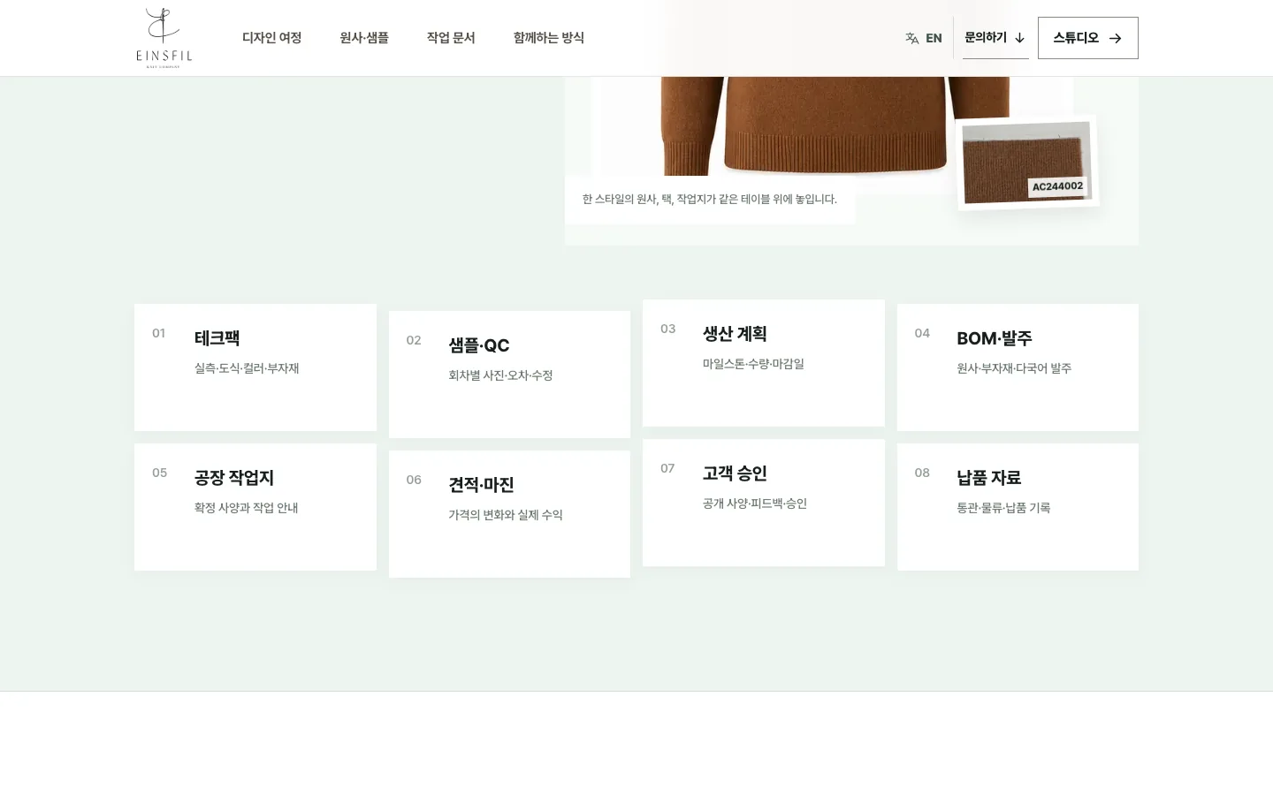Image resolution: width=1273 pixels, height=795 pixels.
Task: Click the text '원사·부자재·다국어 발주'
Action: (x=1014, y=368)
